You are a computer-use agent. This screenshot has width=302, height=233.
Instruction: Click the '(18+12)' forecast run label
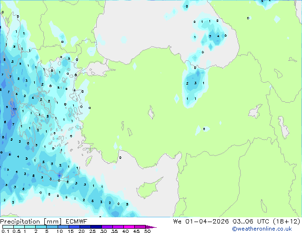click(x=287, y=222)
